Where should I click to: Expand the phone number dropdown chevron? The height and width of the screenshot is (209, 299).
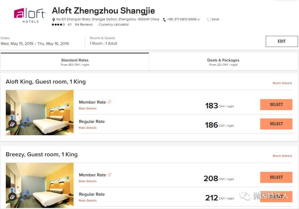click(199, 20)
